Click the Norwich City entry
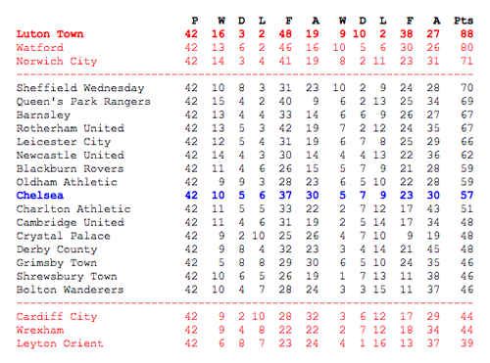 click(x=57, y=62)
